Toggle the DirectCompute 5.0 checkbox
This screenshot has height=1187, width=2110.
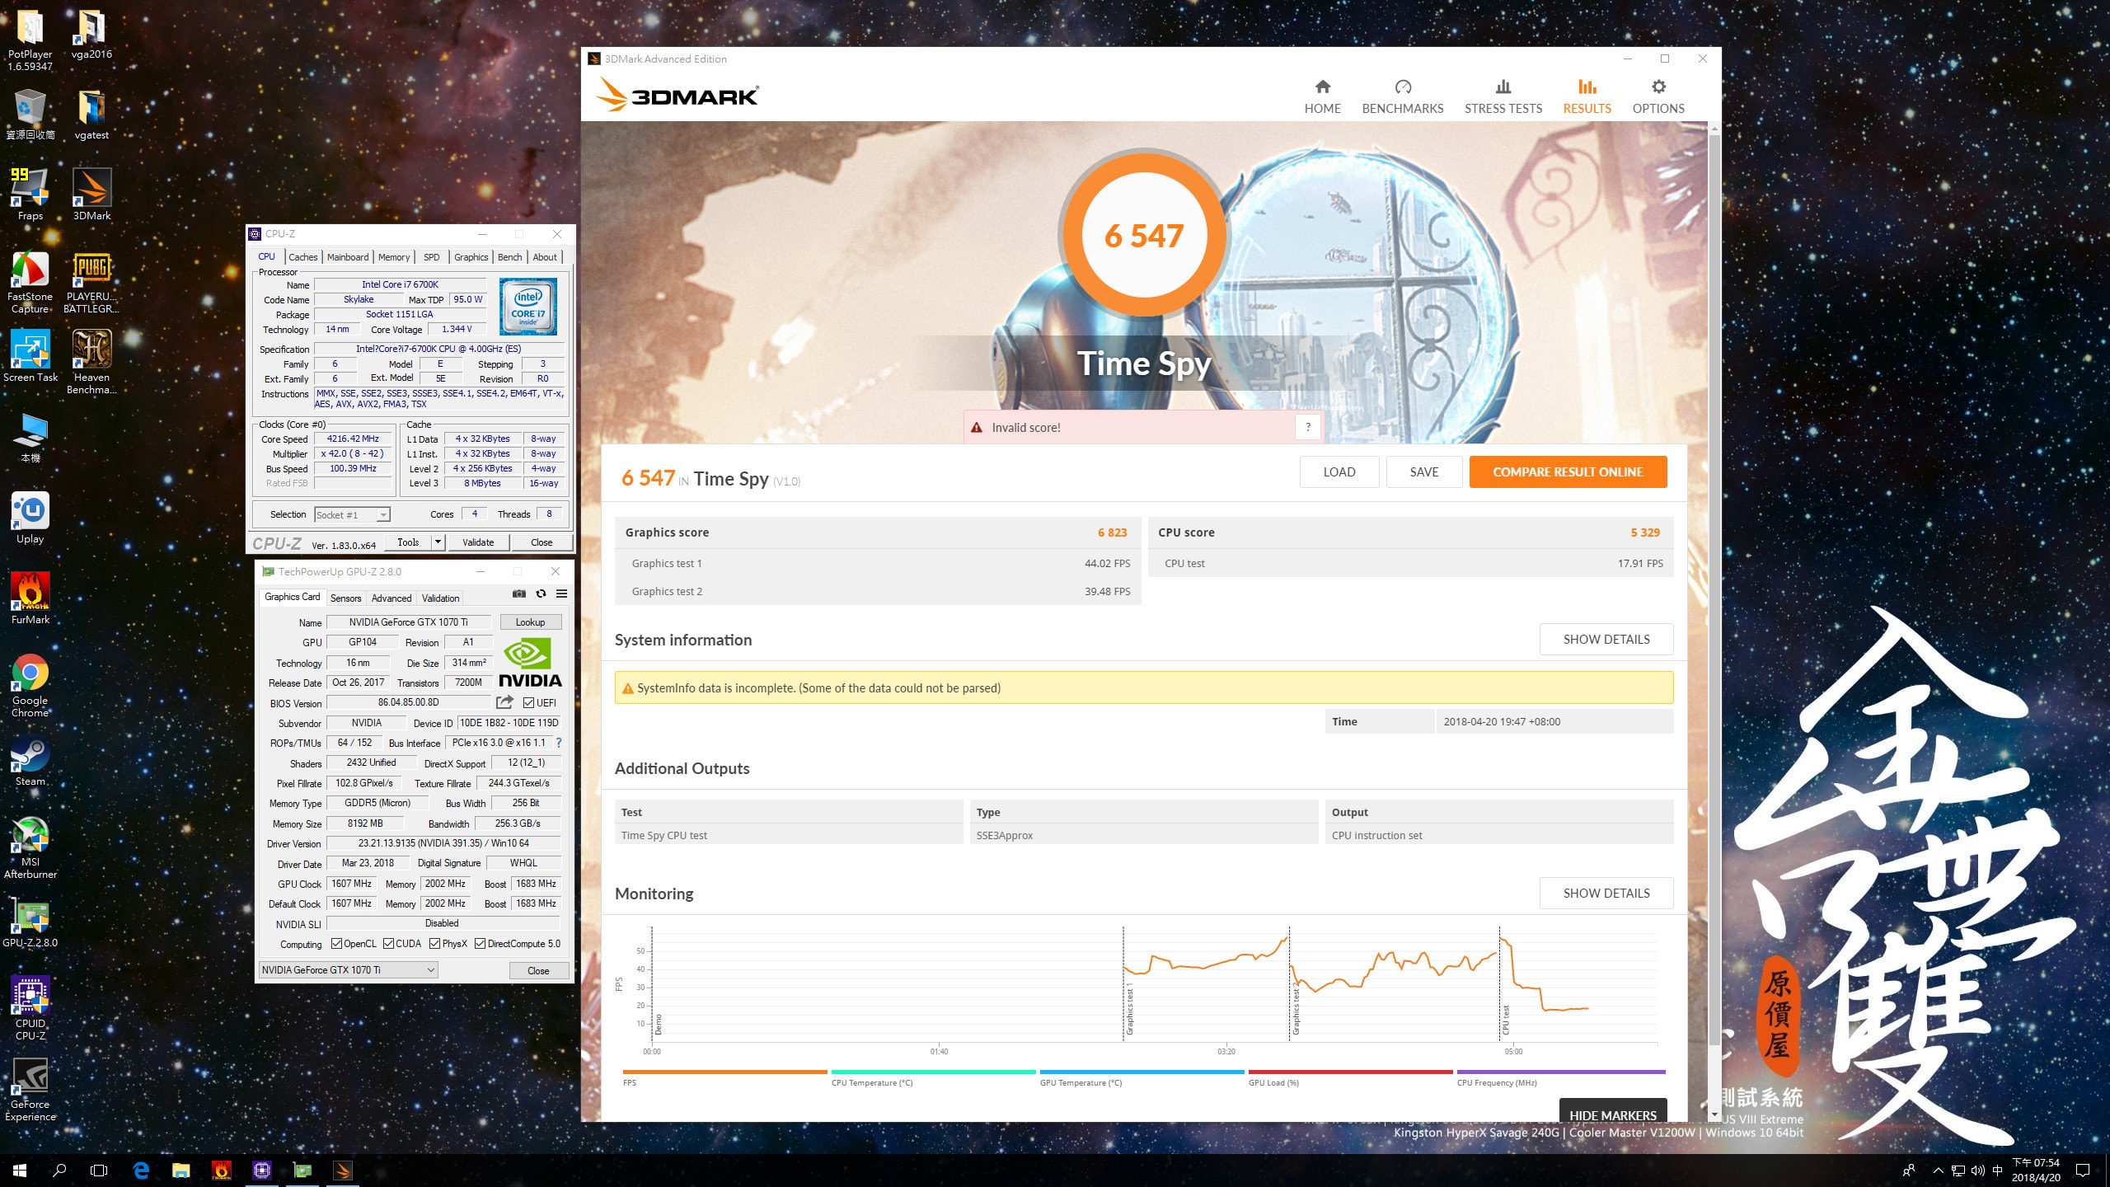(480, 944)
